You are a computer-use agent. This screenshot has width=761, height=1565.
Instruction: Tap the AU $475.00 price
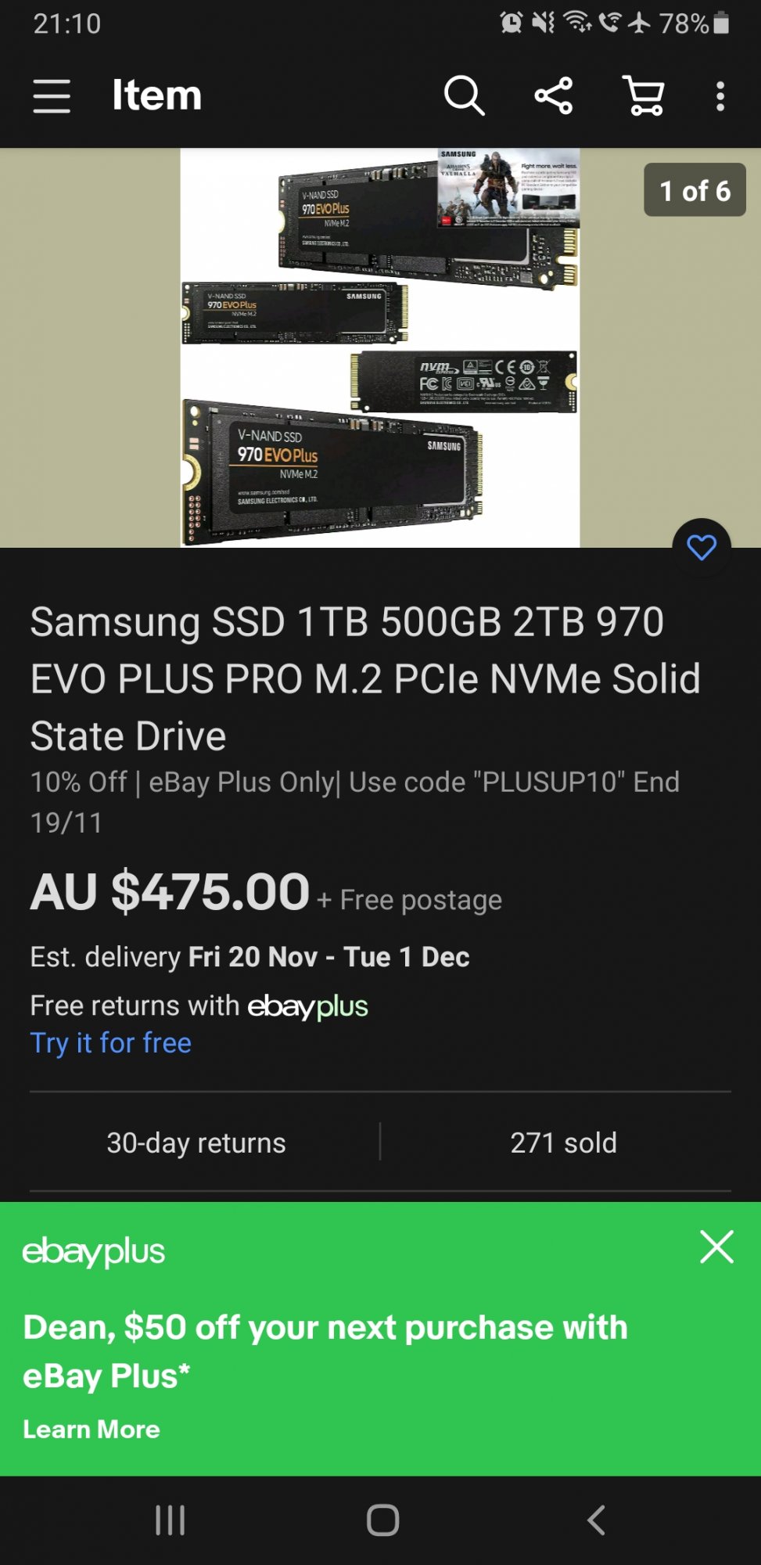(170, 891)
